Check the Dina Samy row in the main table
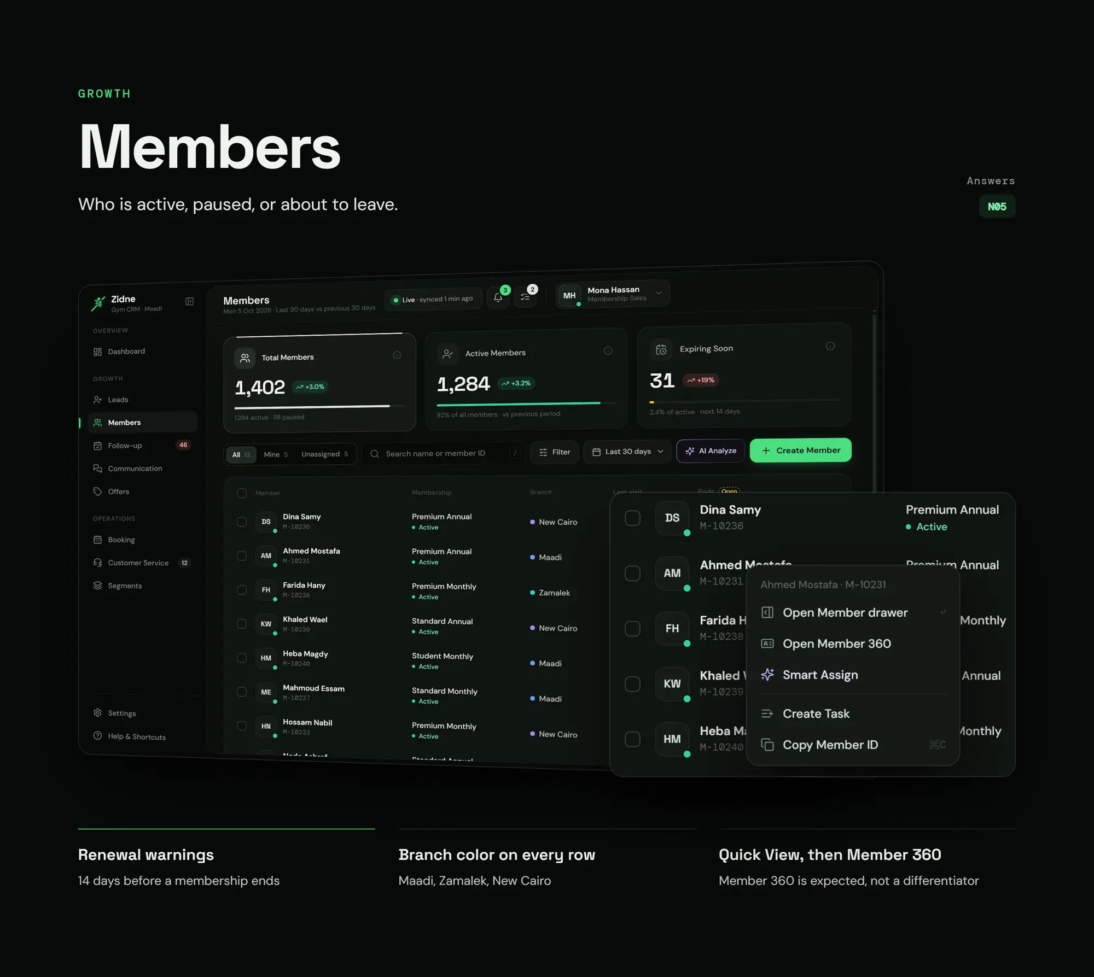 [242, 522]
